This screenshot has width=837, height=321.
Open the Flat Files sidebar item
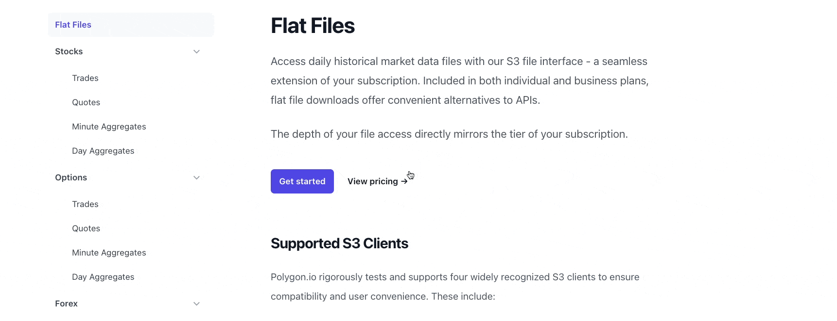pyautogui.click(x=73, y=25)
